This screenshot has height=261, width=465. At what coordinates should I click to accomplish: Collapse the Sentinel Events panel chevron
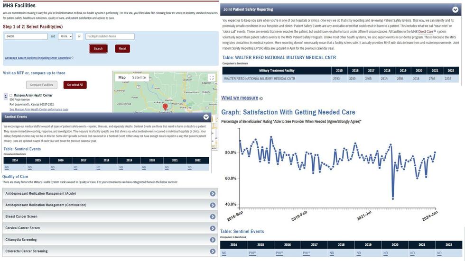[206, 117]
